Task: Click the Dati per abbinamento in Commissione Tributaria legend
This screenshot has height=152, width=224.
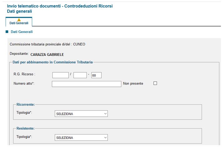Action: coord(53,62)
